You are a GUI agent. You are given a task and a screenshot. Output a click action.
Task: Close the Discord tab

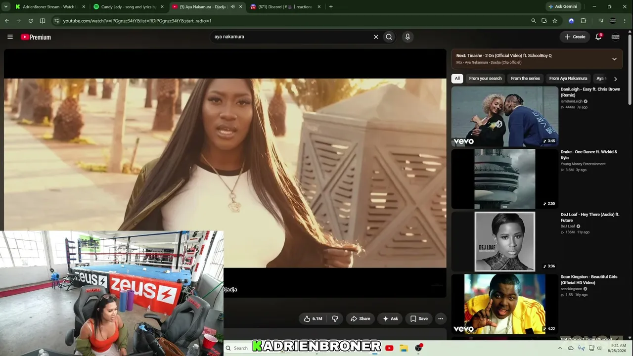[x=319, y=7]
